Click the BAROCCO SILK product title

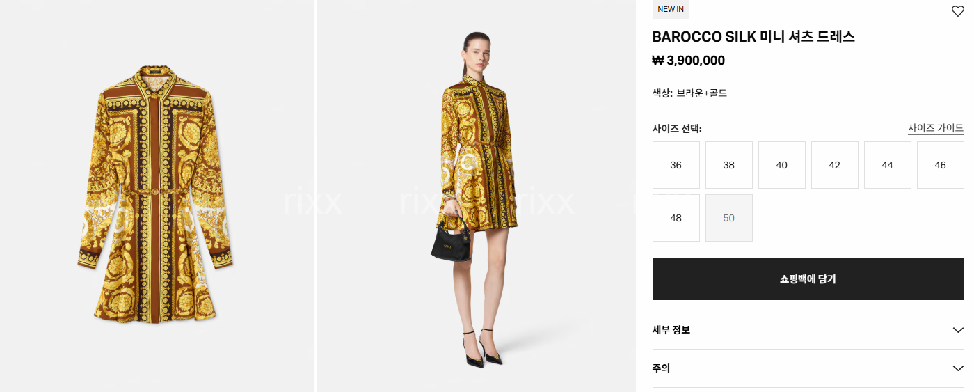753,37
